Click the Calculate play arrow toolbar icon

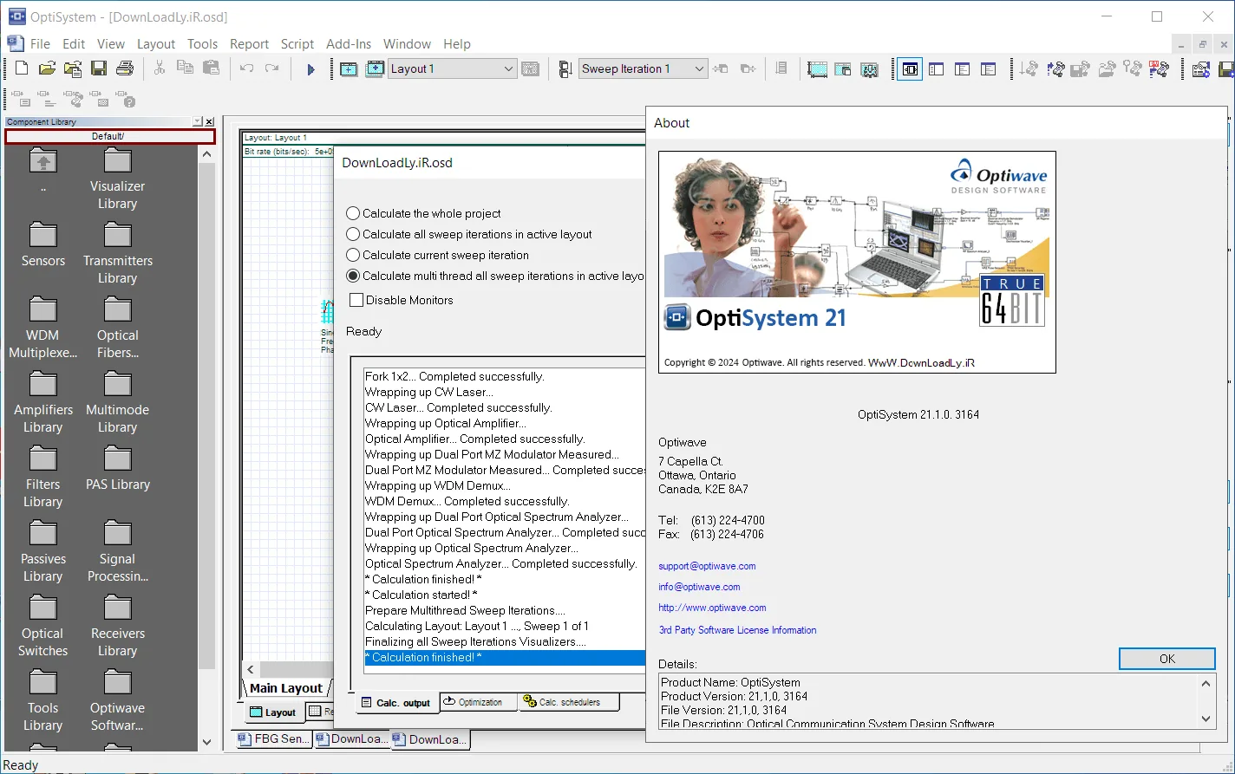(310, 69)
